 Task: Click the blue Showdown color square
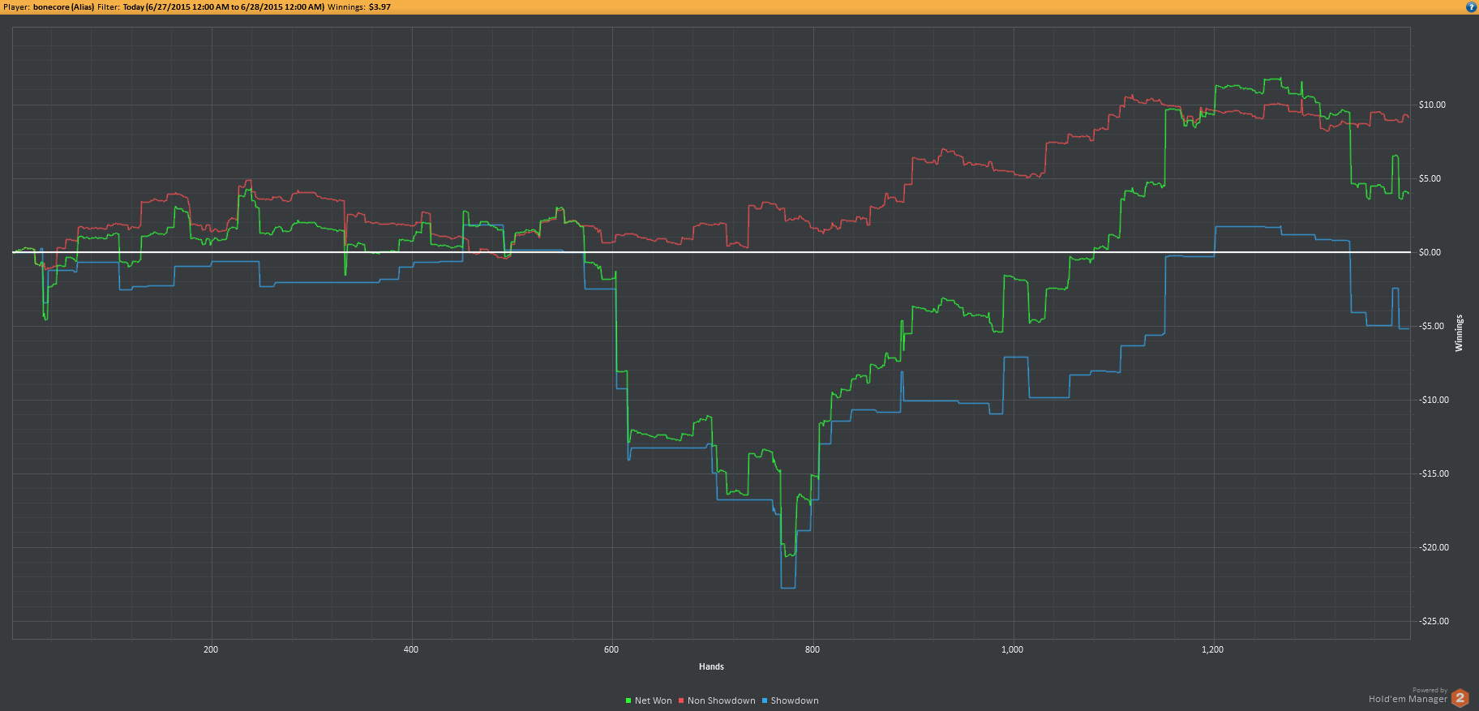(764, 701)
